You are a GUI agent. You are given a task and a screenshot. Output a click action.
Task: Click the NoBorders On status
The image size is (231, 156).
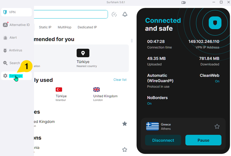(149, 104)
